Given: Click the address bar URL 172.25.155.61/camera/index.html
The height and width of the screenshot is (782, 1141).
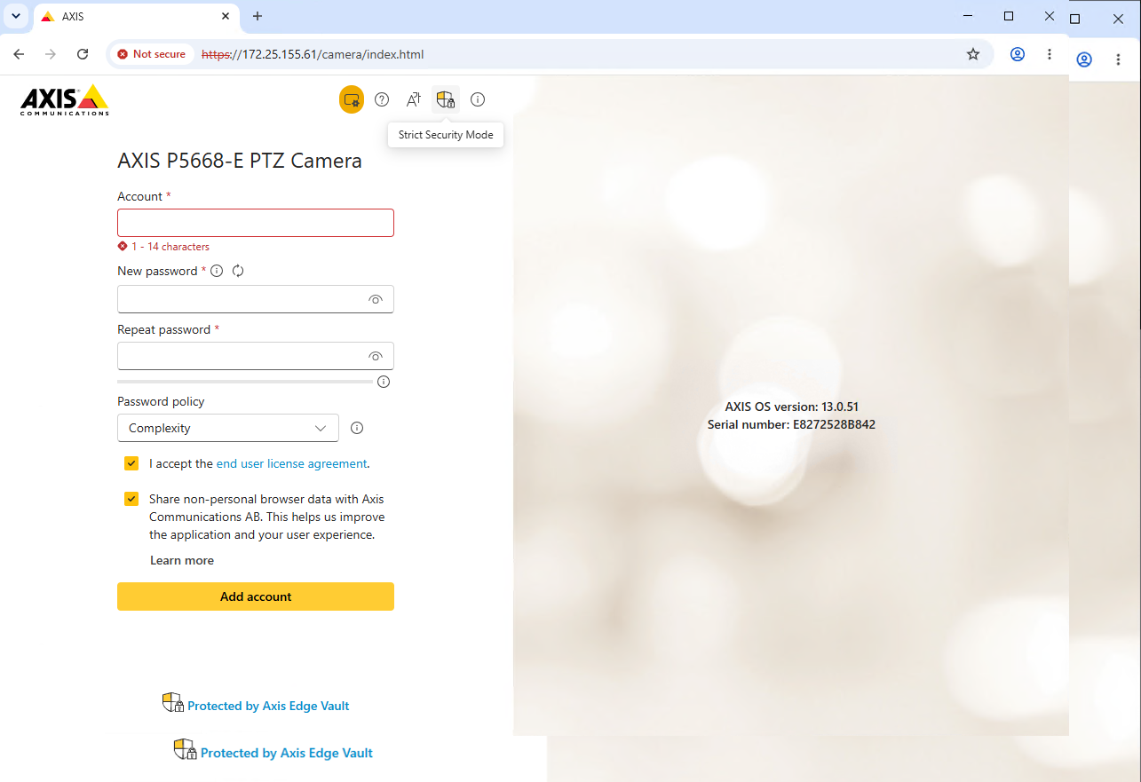Looking at the screenshot, I should pyautogui.click(x=313, y=54).
